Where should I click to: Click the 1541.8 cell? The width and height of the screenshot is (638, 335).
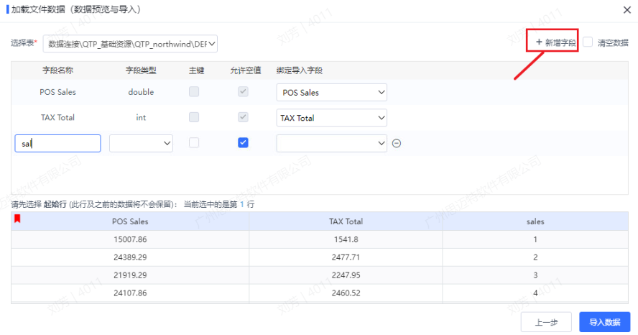pyautogui.click(x=346, y=239)
